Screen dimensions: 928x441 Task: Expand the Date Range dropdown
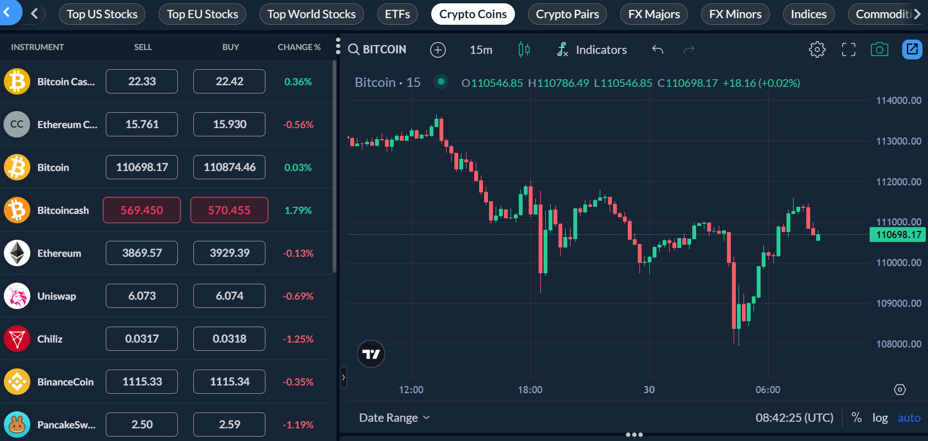tap(394, 418)
